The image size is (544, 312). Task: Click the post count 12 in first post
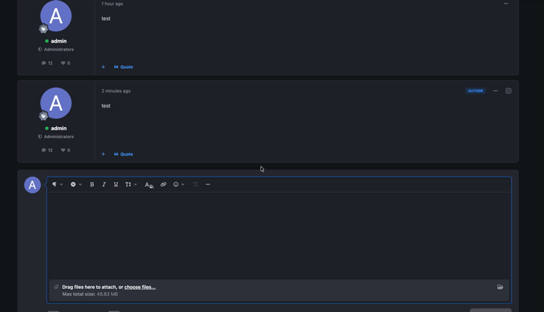click(x=47, y=63)
